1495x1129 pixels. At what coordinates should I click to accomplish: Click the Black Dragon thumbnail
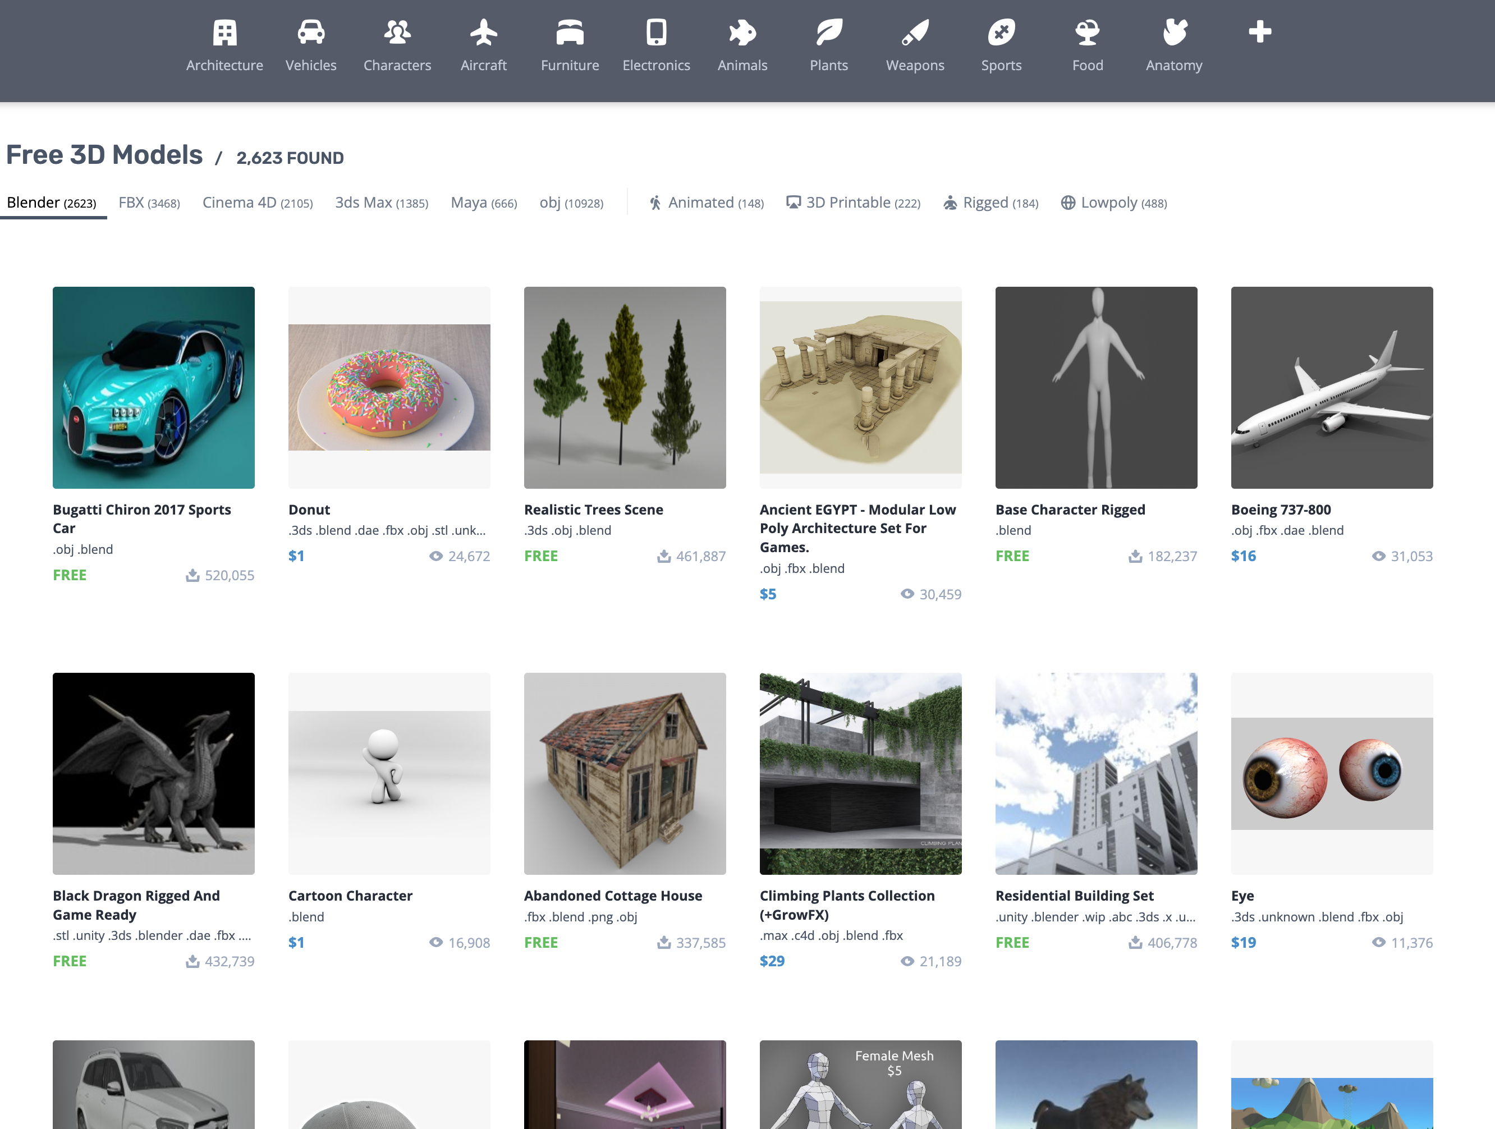(x=153, y=773)
